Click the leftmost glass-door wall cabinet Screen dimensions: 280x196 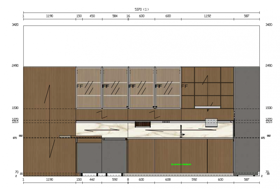89,88
